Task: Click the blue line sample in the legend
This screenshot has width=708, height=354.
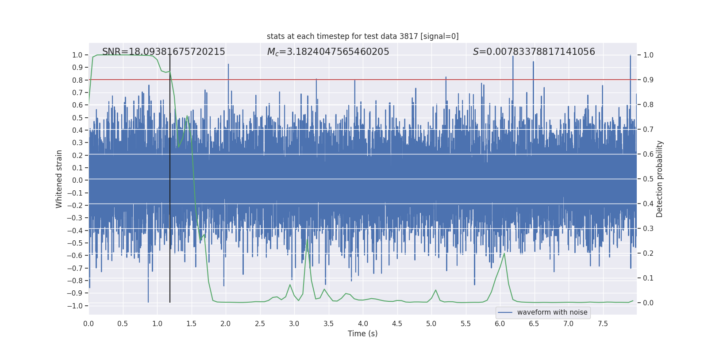Action: click(505, 312)
